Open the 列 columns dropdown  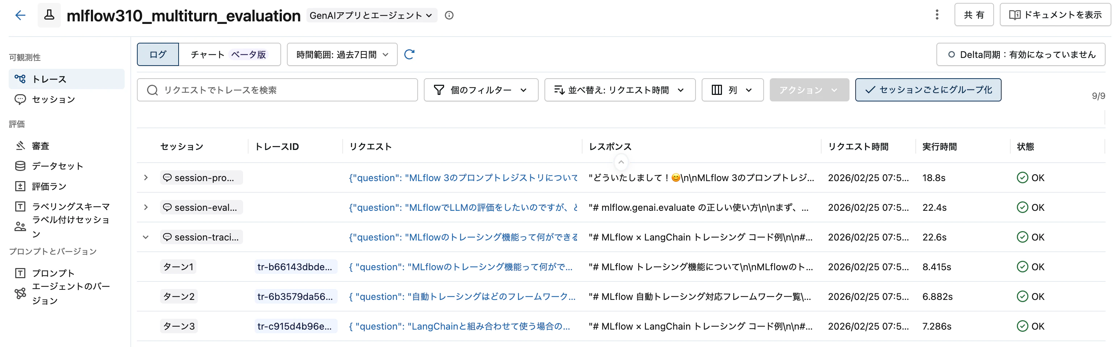[x=732, y=89]
